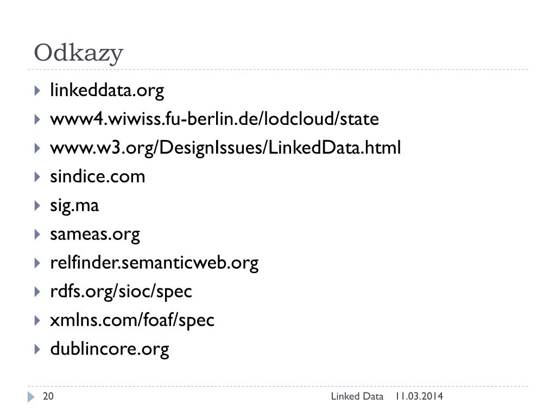
Task: Open www.w3.org/DesignIssues/LinkedData.html link
Action: pyautogui.click(x=225, y=148)
